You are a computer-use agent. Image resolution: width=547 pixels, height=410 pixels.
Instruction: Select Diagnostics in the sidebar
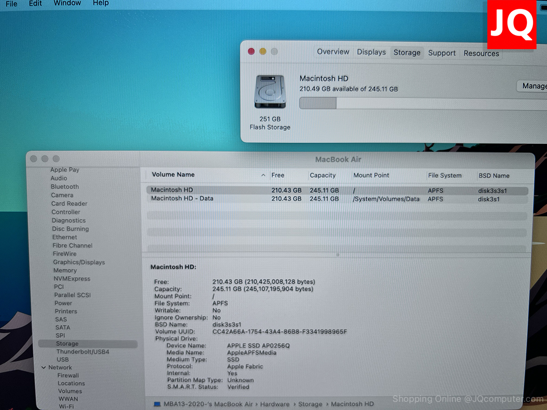click(x=68, y=220)
